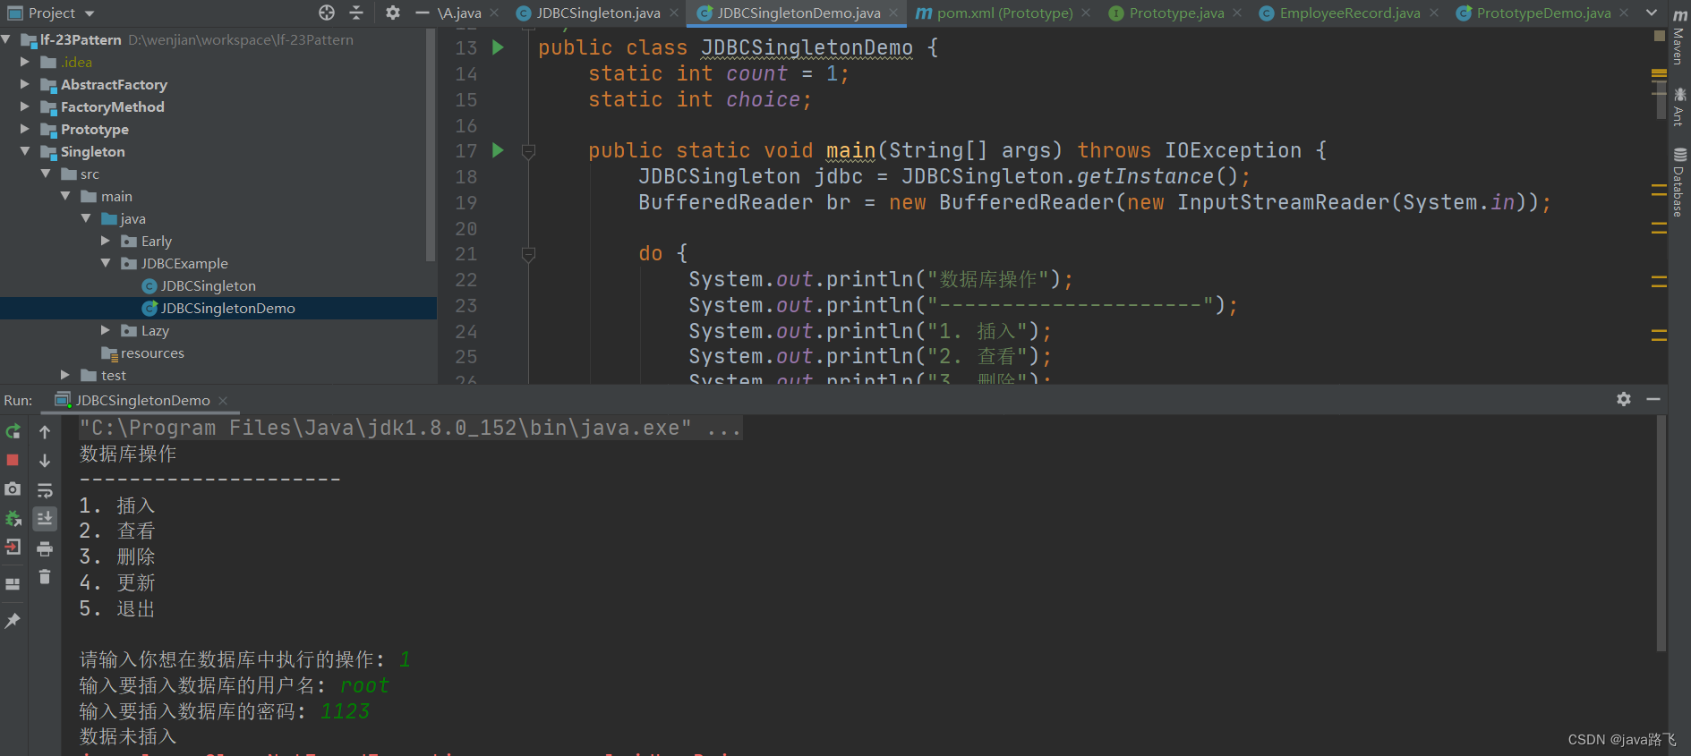Image resolution: width=1691 pixels, height=756 pixels.
Task: Collapse the JDBCExample package
Action: click(106, 263)
